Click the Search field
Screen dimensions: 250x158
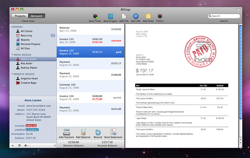224,16
